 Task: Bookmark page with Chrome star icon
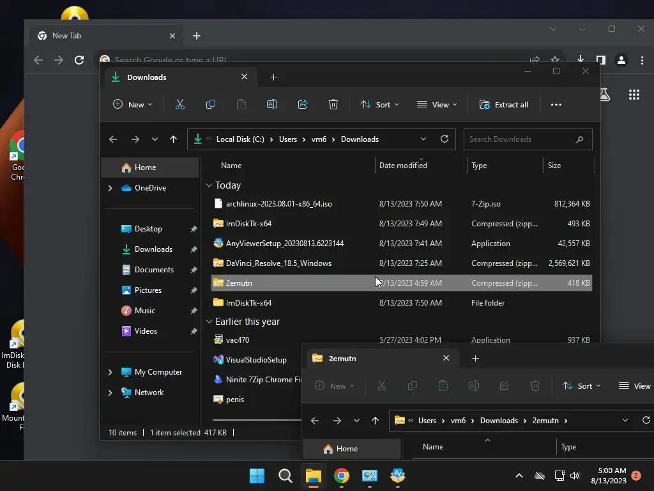[555, 59]
